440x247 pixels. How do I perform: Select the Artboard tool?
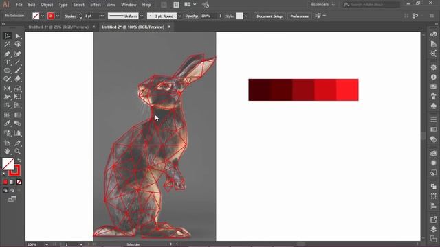(7, 143)
